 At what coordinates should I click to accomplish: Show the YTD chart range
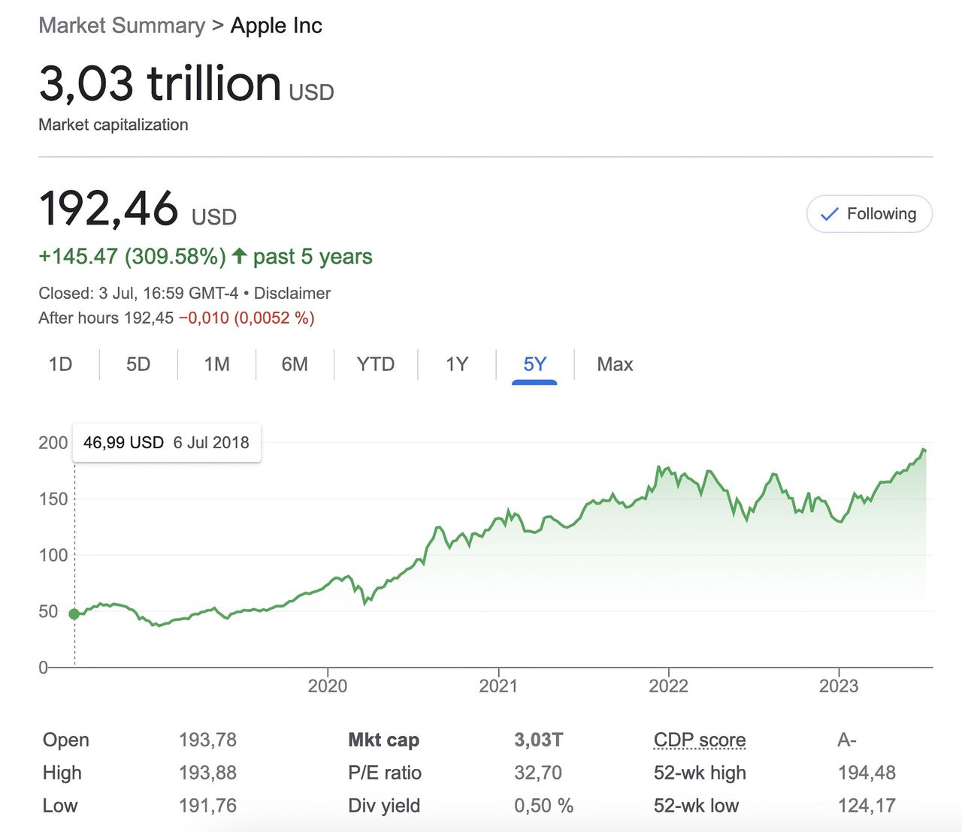coord(375,364)
